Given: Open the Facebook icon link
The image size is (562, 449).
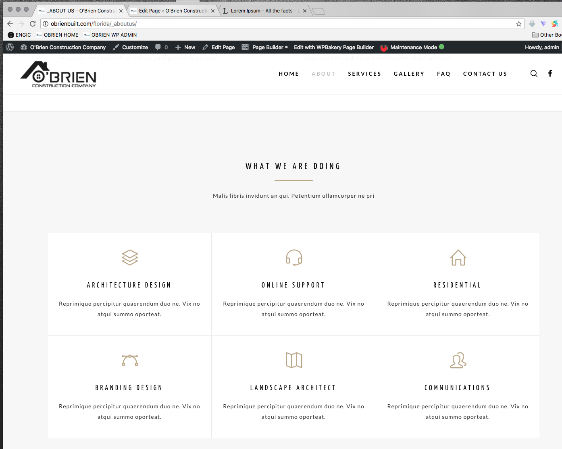Looking at the screenshot, I should pyautogui.click(x=550, y=73).
